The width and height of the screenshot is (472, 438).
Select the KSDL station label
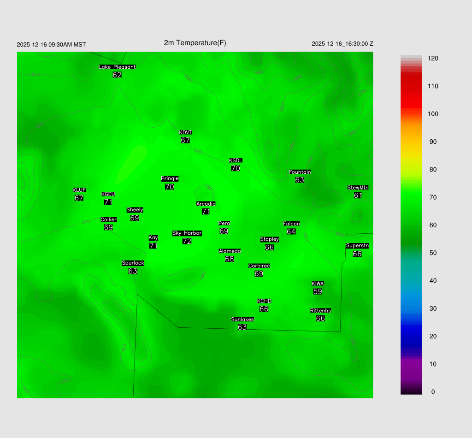point(236,160)
